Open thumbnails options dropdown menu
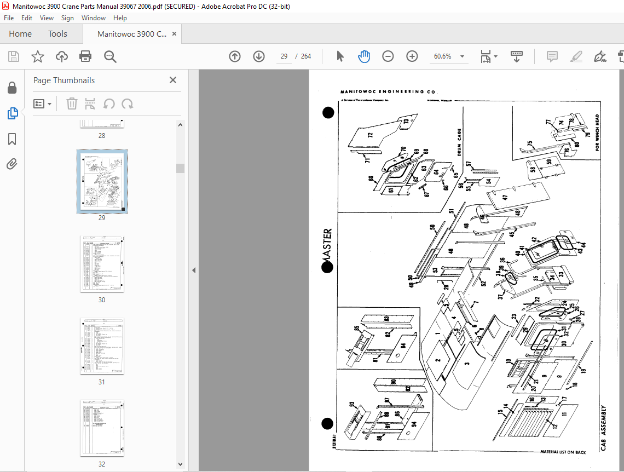Viewport: 624px width, 472px height. click(x=42, y=104)
